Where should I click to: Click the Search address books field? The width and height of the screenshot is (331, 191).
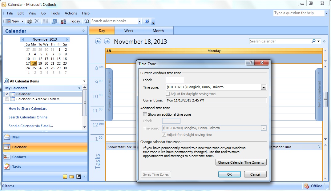pos(114,21)
